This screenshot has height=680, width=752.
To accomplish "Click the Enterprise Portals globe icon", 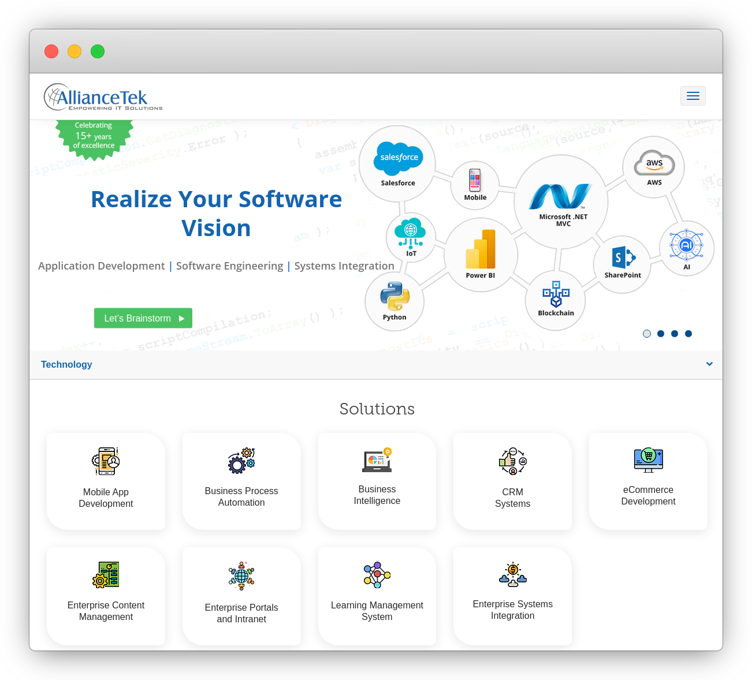I will tap(241, 576).
